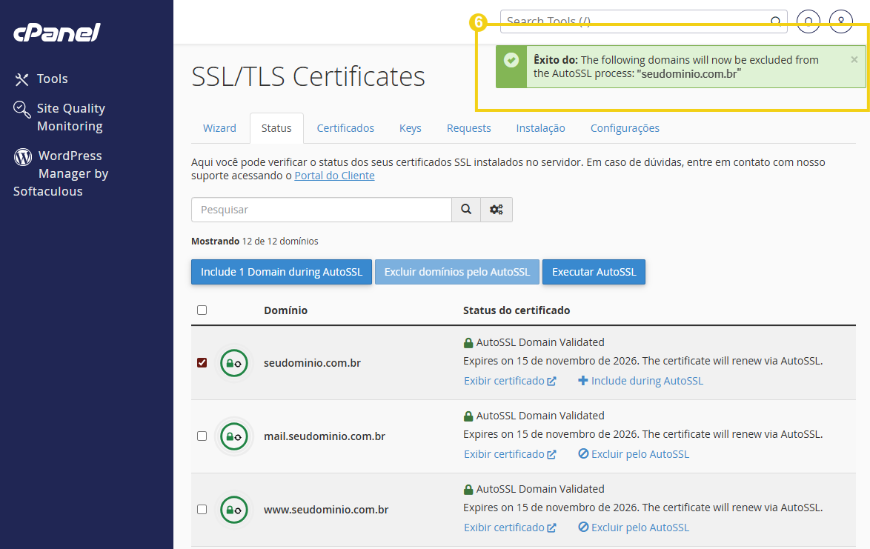The width and height of the screenshot is (870, 549).
Task: Click certificate status icon for mail.seudominio.com.br
Action: tap(234, 436)
